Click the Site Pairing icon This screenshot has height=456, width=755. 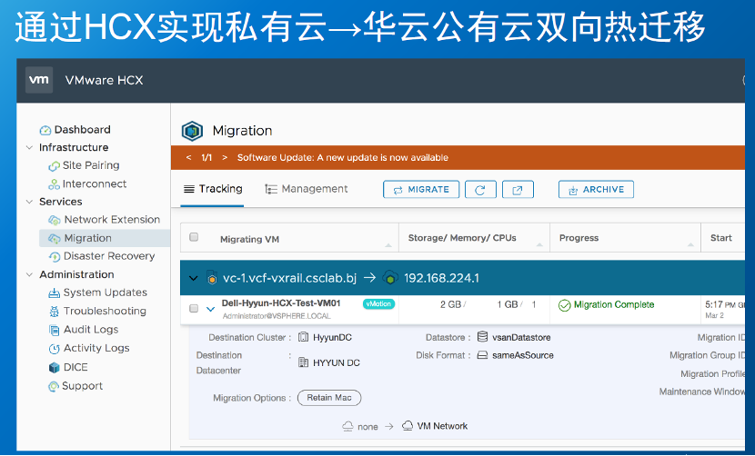click(54, 166)
